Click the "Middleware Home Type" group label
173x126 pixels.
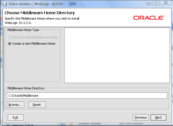(23, 30)
